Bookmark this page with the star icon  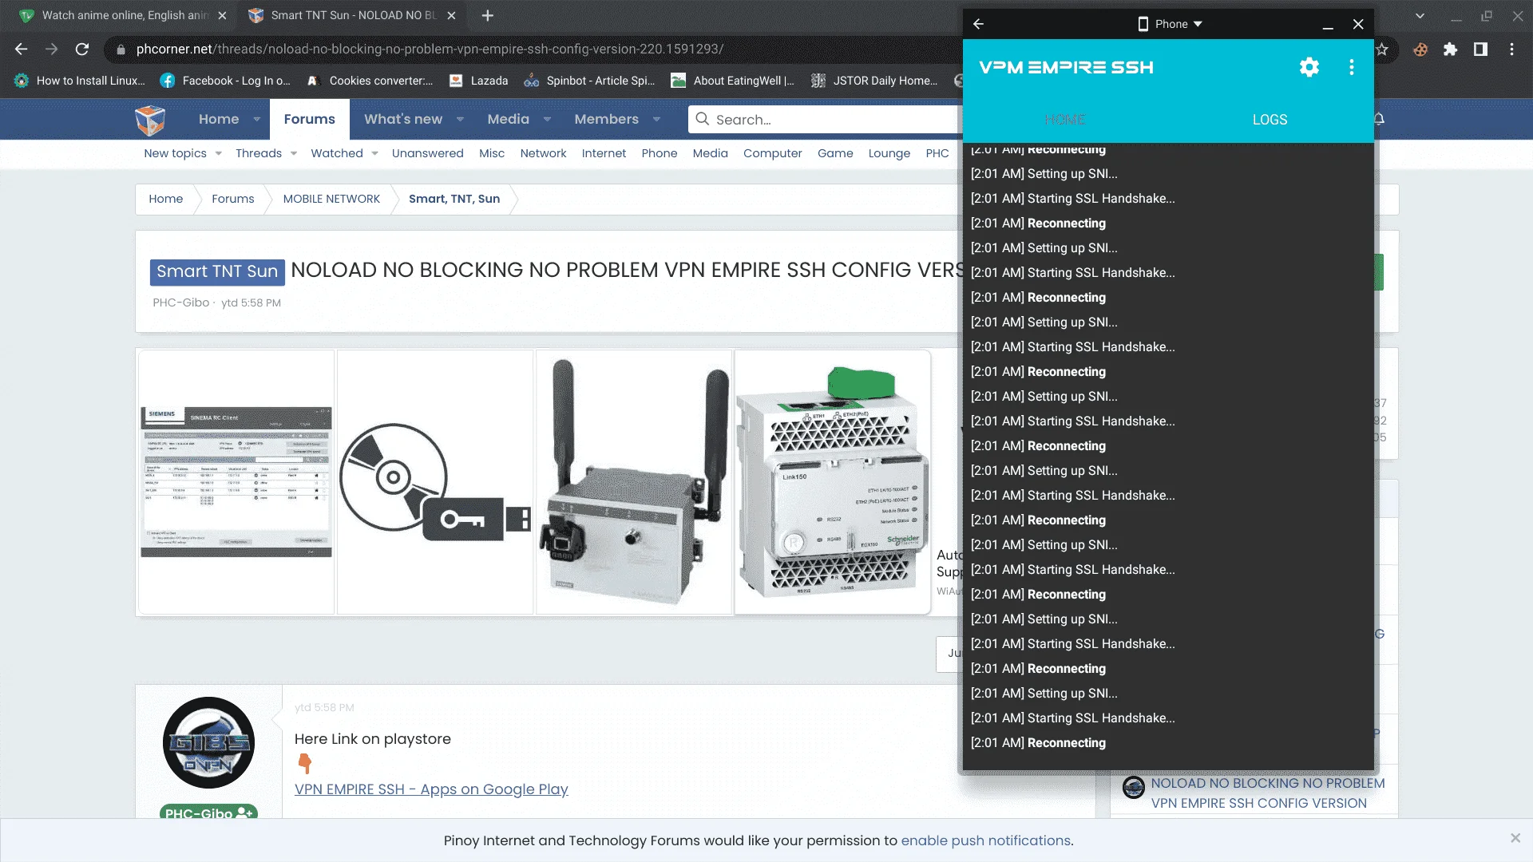pos(1382,49)
